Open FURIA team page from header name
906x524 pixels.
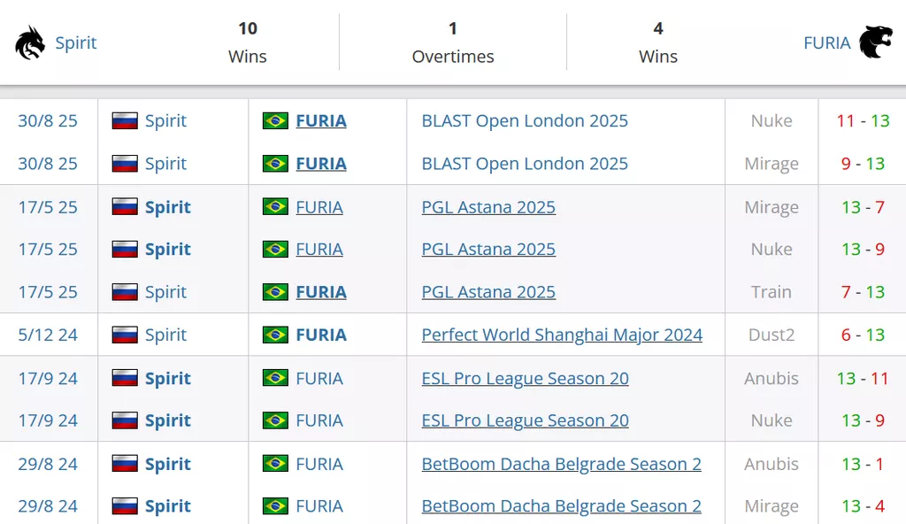pyautogui.click(x=826, y=42)
